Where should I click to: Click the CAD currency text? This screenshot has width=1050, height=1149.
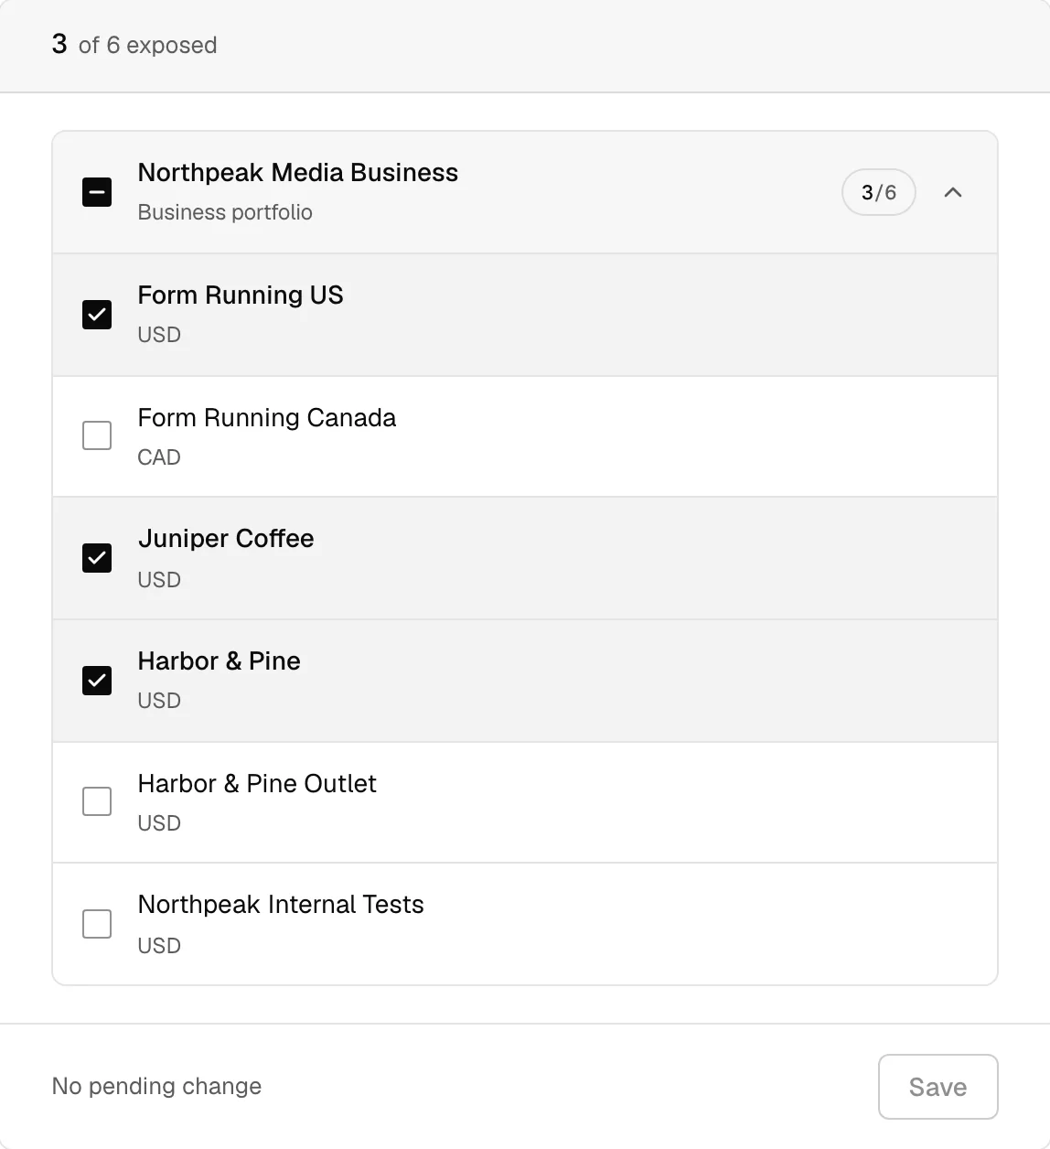click(159, 457)
